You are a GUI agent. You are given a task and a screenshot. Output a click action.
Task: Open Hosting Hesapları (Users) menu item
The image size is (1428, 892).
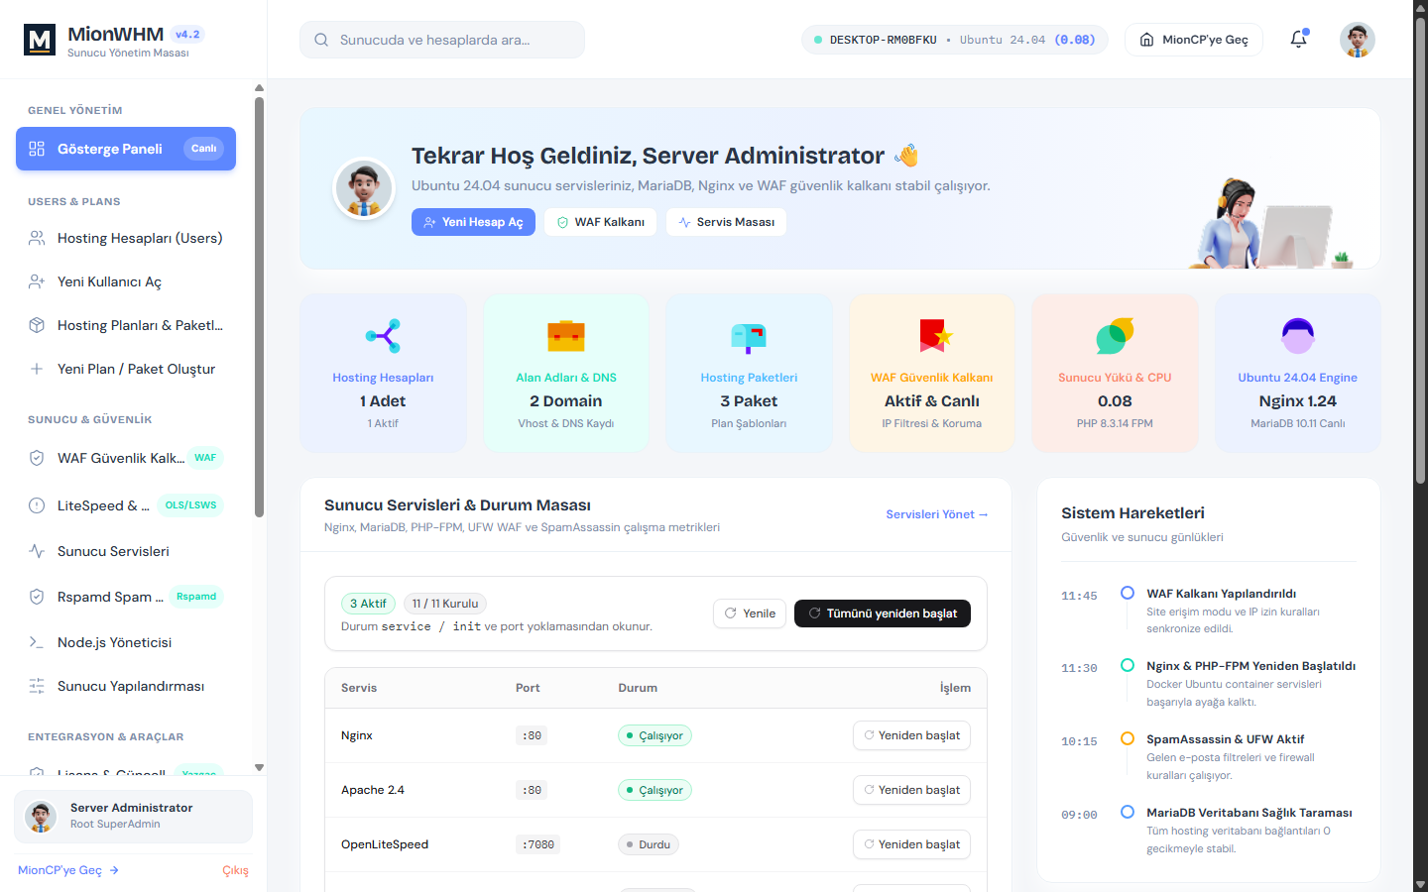coord(126,238)
